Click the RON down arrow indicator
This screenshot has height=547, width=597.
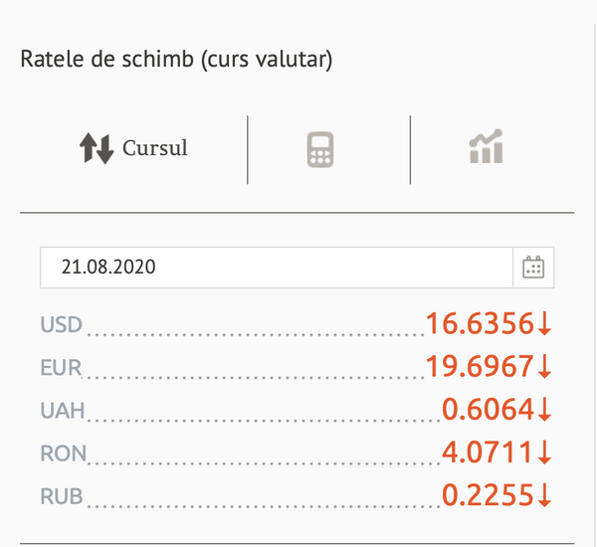point(545,453)
